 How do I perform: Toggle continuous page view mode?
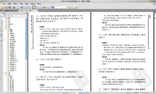126,93
